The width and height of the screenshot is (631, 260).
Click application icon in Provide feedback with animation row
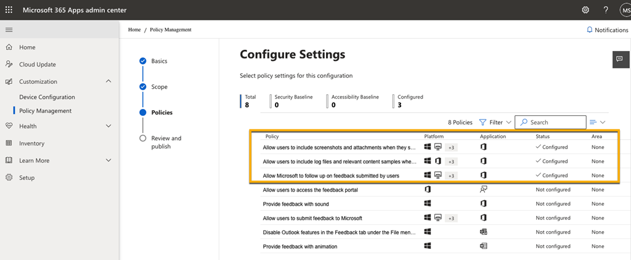(x=484, y=246)
